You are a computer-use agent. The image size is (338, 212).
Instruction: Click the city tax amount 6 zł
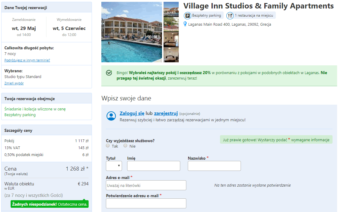click(85, 155)
